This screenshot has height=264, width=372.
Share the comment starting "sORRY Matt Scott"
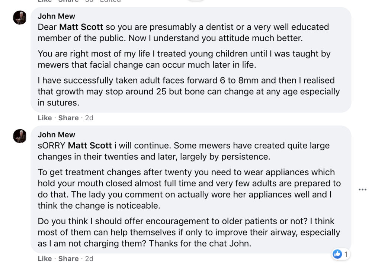[x=68, y=258]
